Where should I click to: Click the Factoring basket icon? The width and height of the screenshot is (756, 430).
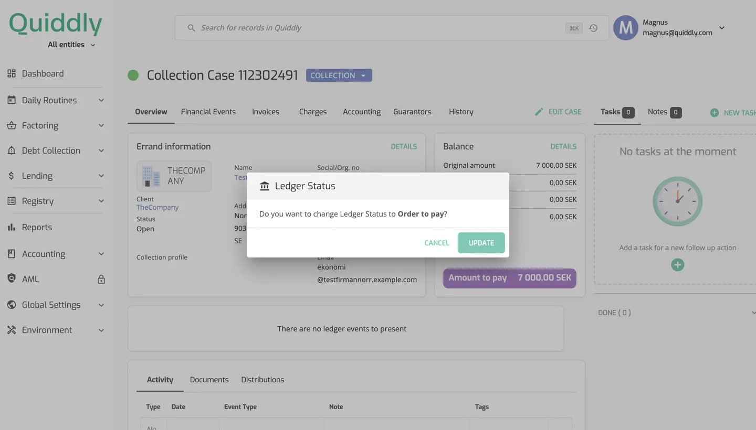coord(12,125)
